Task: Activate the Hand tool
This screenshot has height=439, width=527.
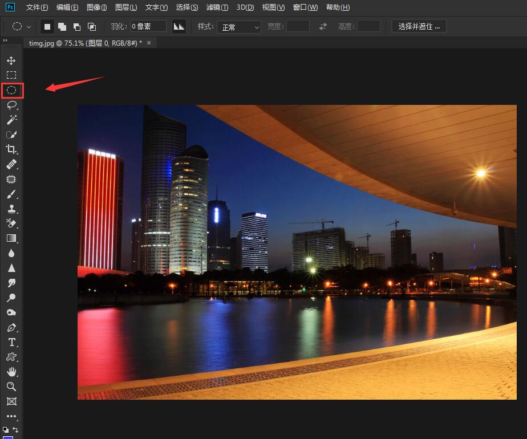Action: tap(11, 372)
